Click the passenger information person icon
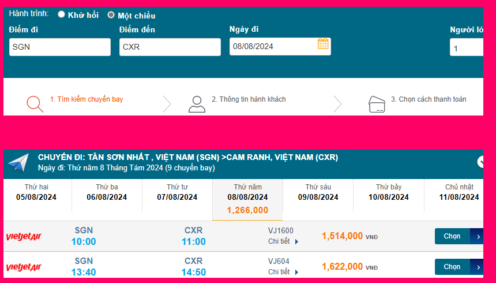The height and width of the screenshot is (283, 496). pos(197,103)
